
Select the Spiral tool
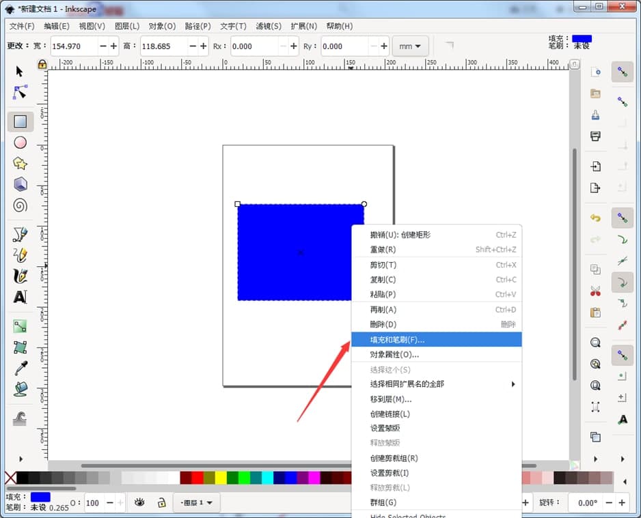click(20, 204)
